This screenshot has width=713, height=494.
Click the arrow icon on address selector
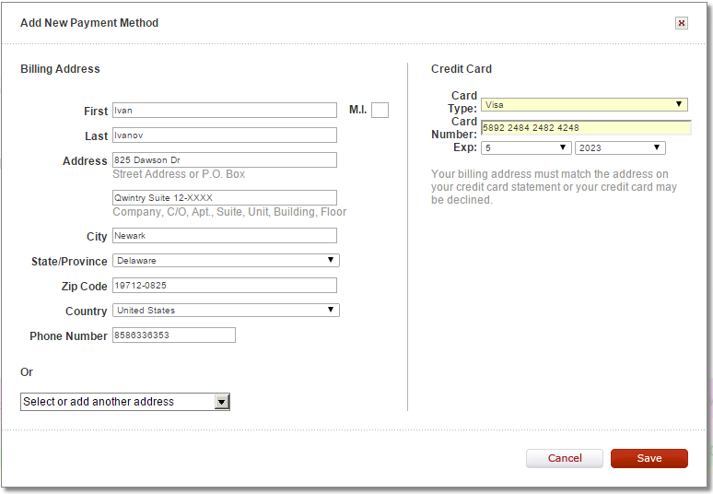(x=221, y=402)
